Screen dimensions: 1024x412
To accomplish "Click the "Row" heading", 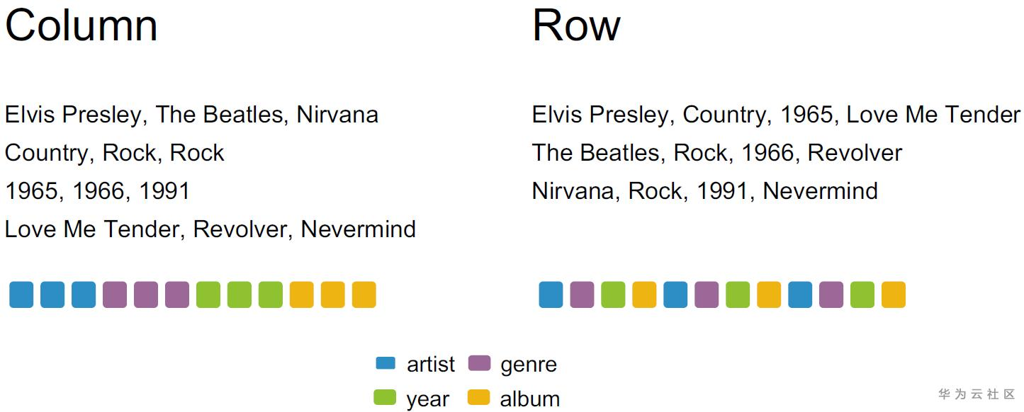I will pyautogui.click(x=576, y=25).
